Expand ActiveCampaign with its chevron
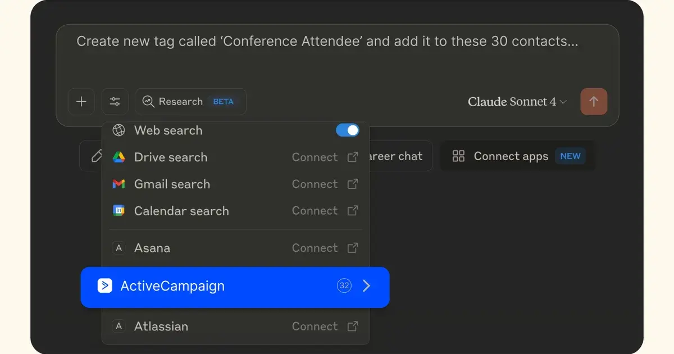 [367, 285]
